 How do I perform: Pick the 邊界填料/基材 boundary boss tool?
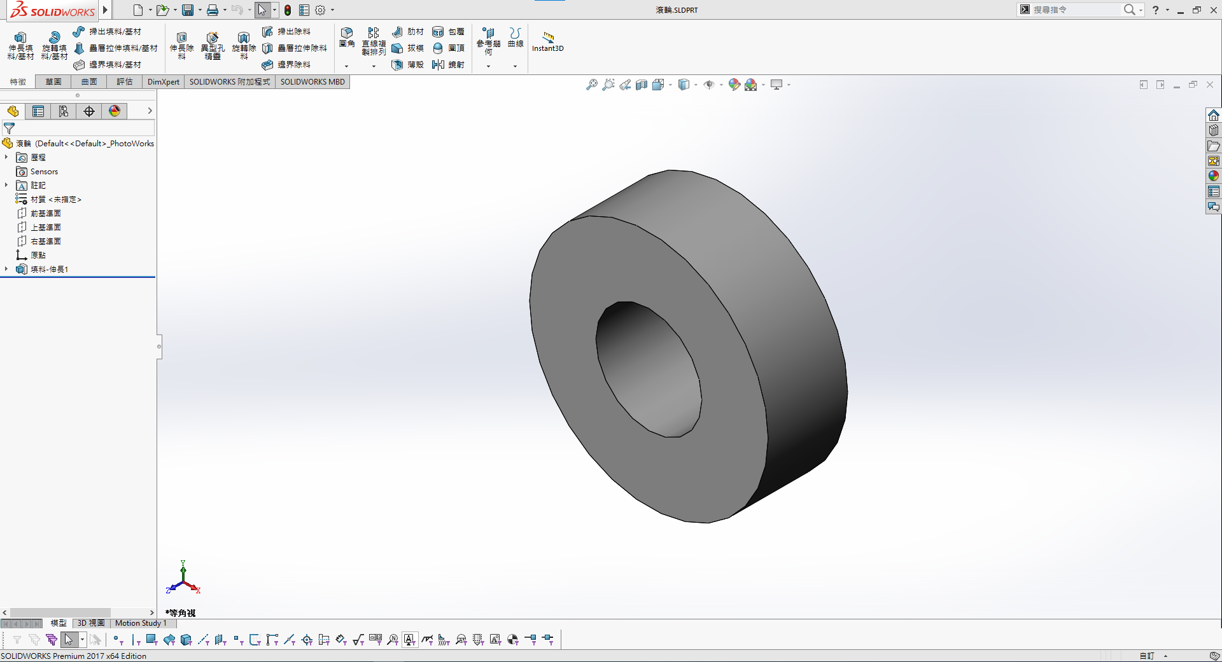[x=107, y=65]
